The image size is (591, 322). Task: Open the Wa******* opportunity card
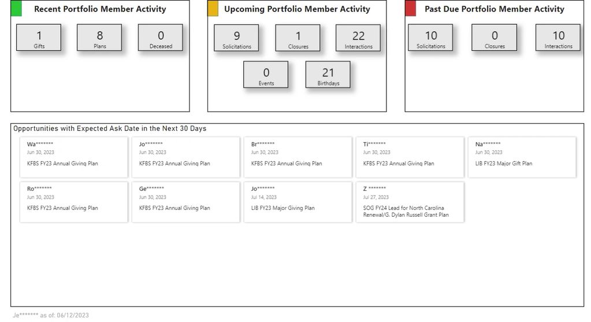pos(73,157)
